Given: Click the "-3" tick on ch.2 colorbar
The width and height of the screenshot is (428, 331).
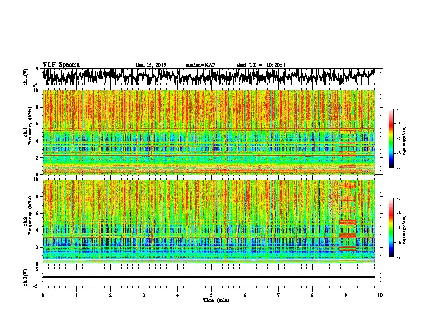Looking at the screenshot, I should [398, 198].
